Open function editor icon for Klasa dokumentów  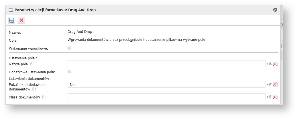(275, 97)
